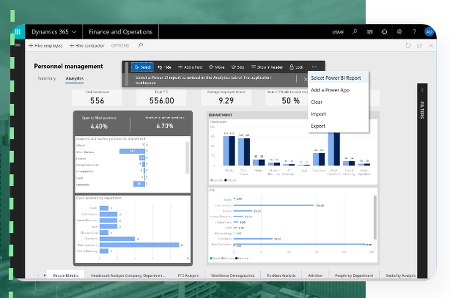The image size is (450, 298).
Task: Open the app launcher waffle icon
Action: pos(18,32)
